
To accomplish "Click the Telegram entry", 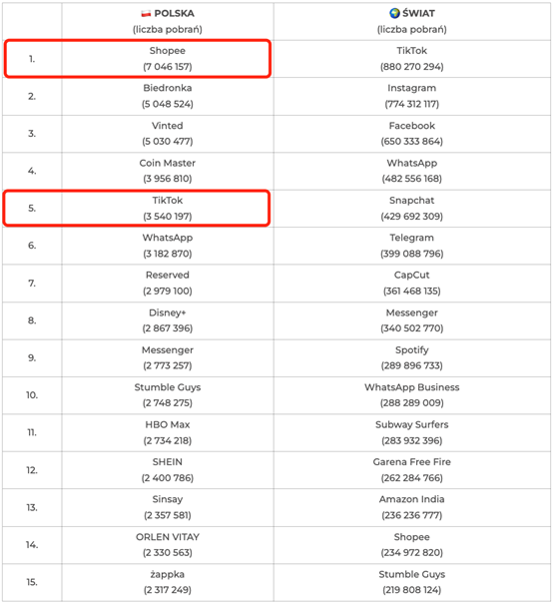I will click(412, 246).
